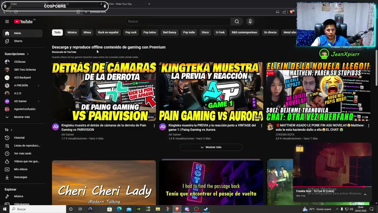378x213 pixels.
Task: Open the Windows Start menu
Action: point(4,209)
